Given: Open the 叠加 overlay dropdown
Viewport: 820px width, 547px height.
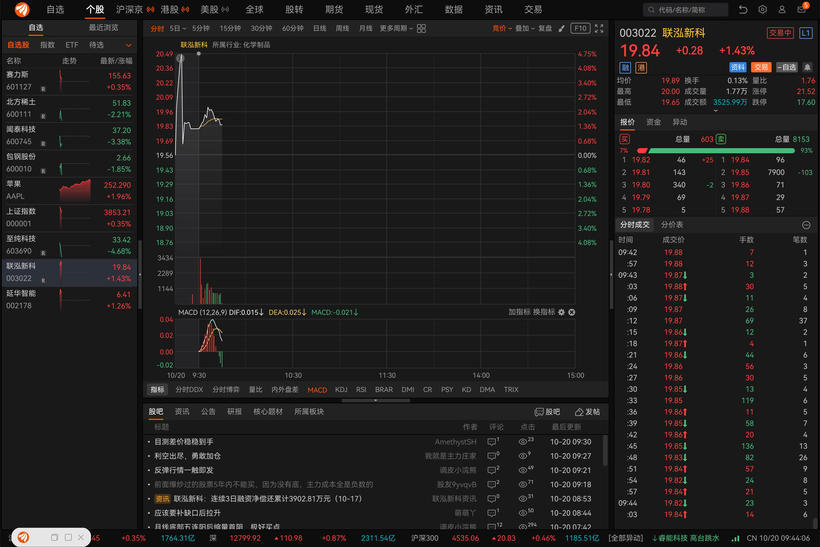Looking at the screenshot, I should click(525, 28).
